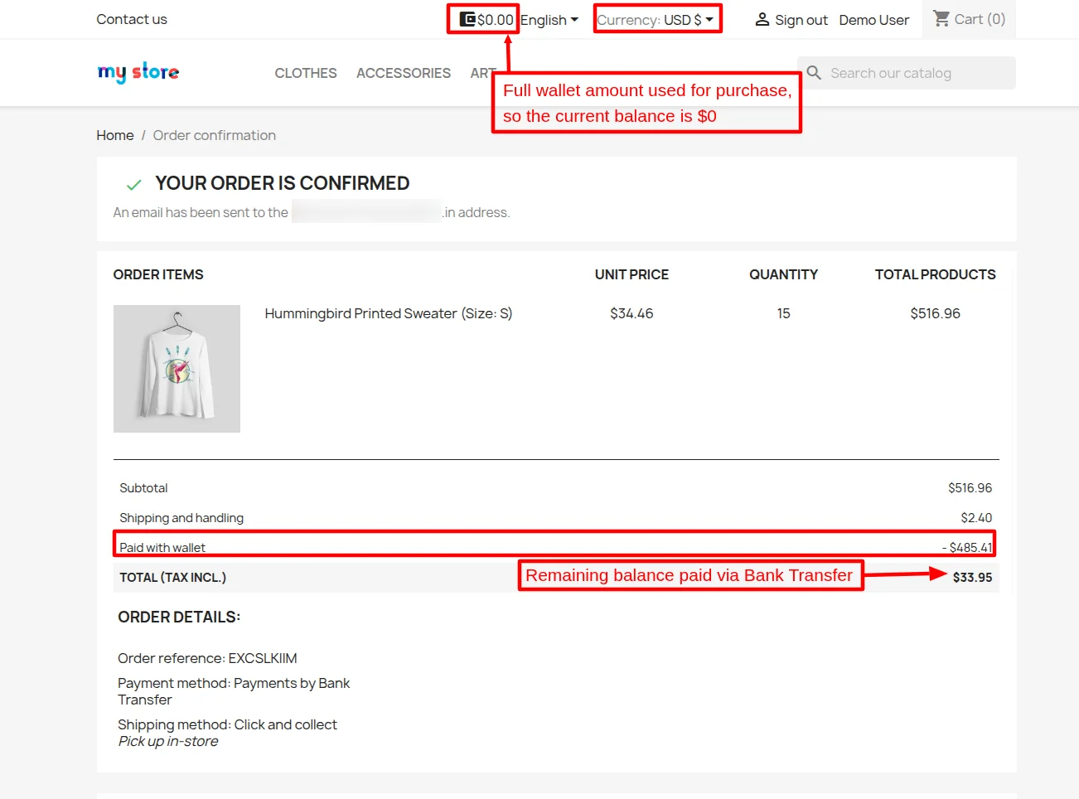Click the magnifying glass search icon
This screenshot has height=799, width=1079.
click(x=814, y=73)
